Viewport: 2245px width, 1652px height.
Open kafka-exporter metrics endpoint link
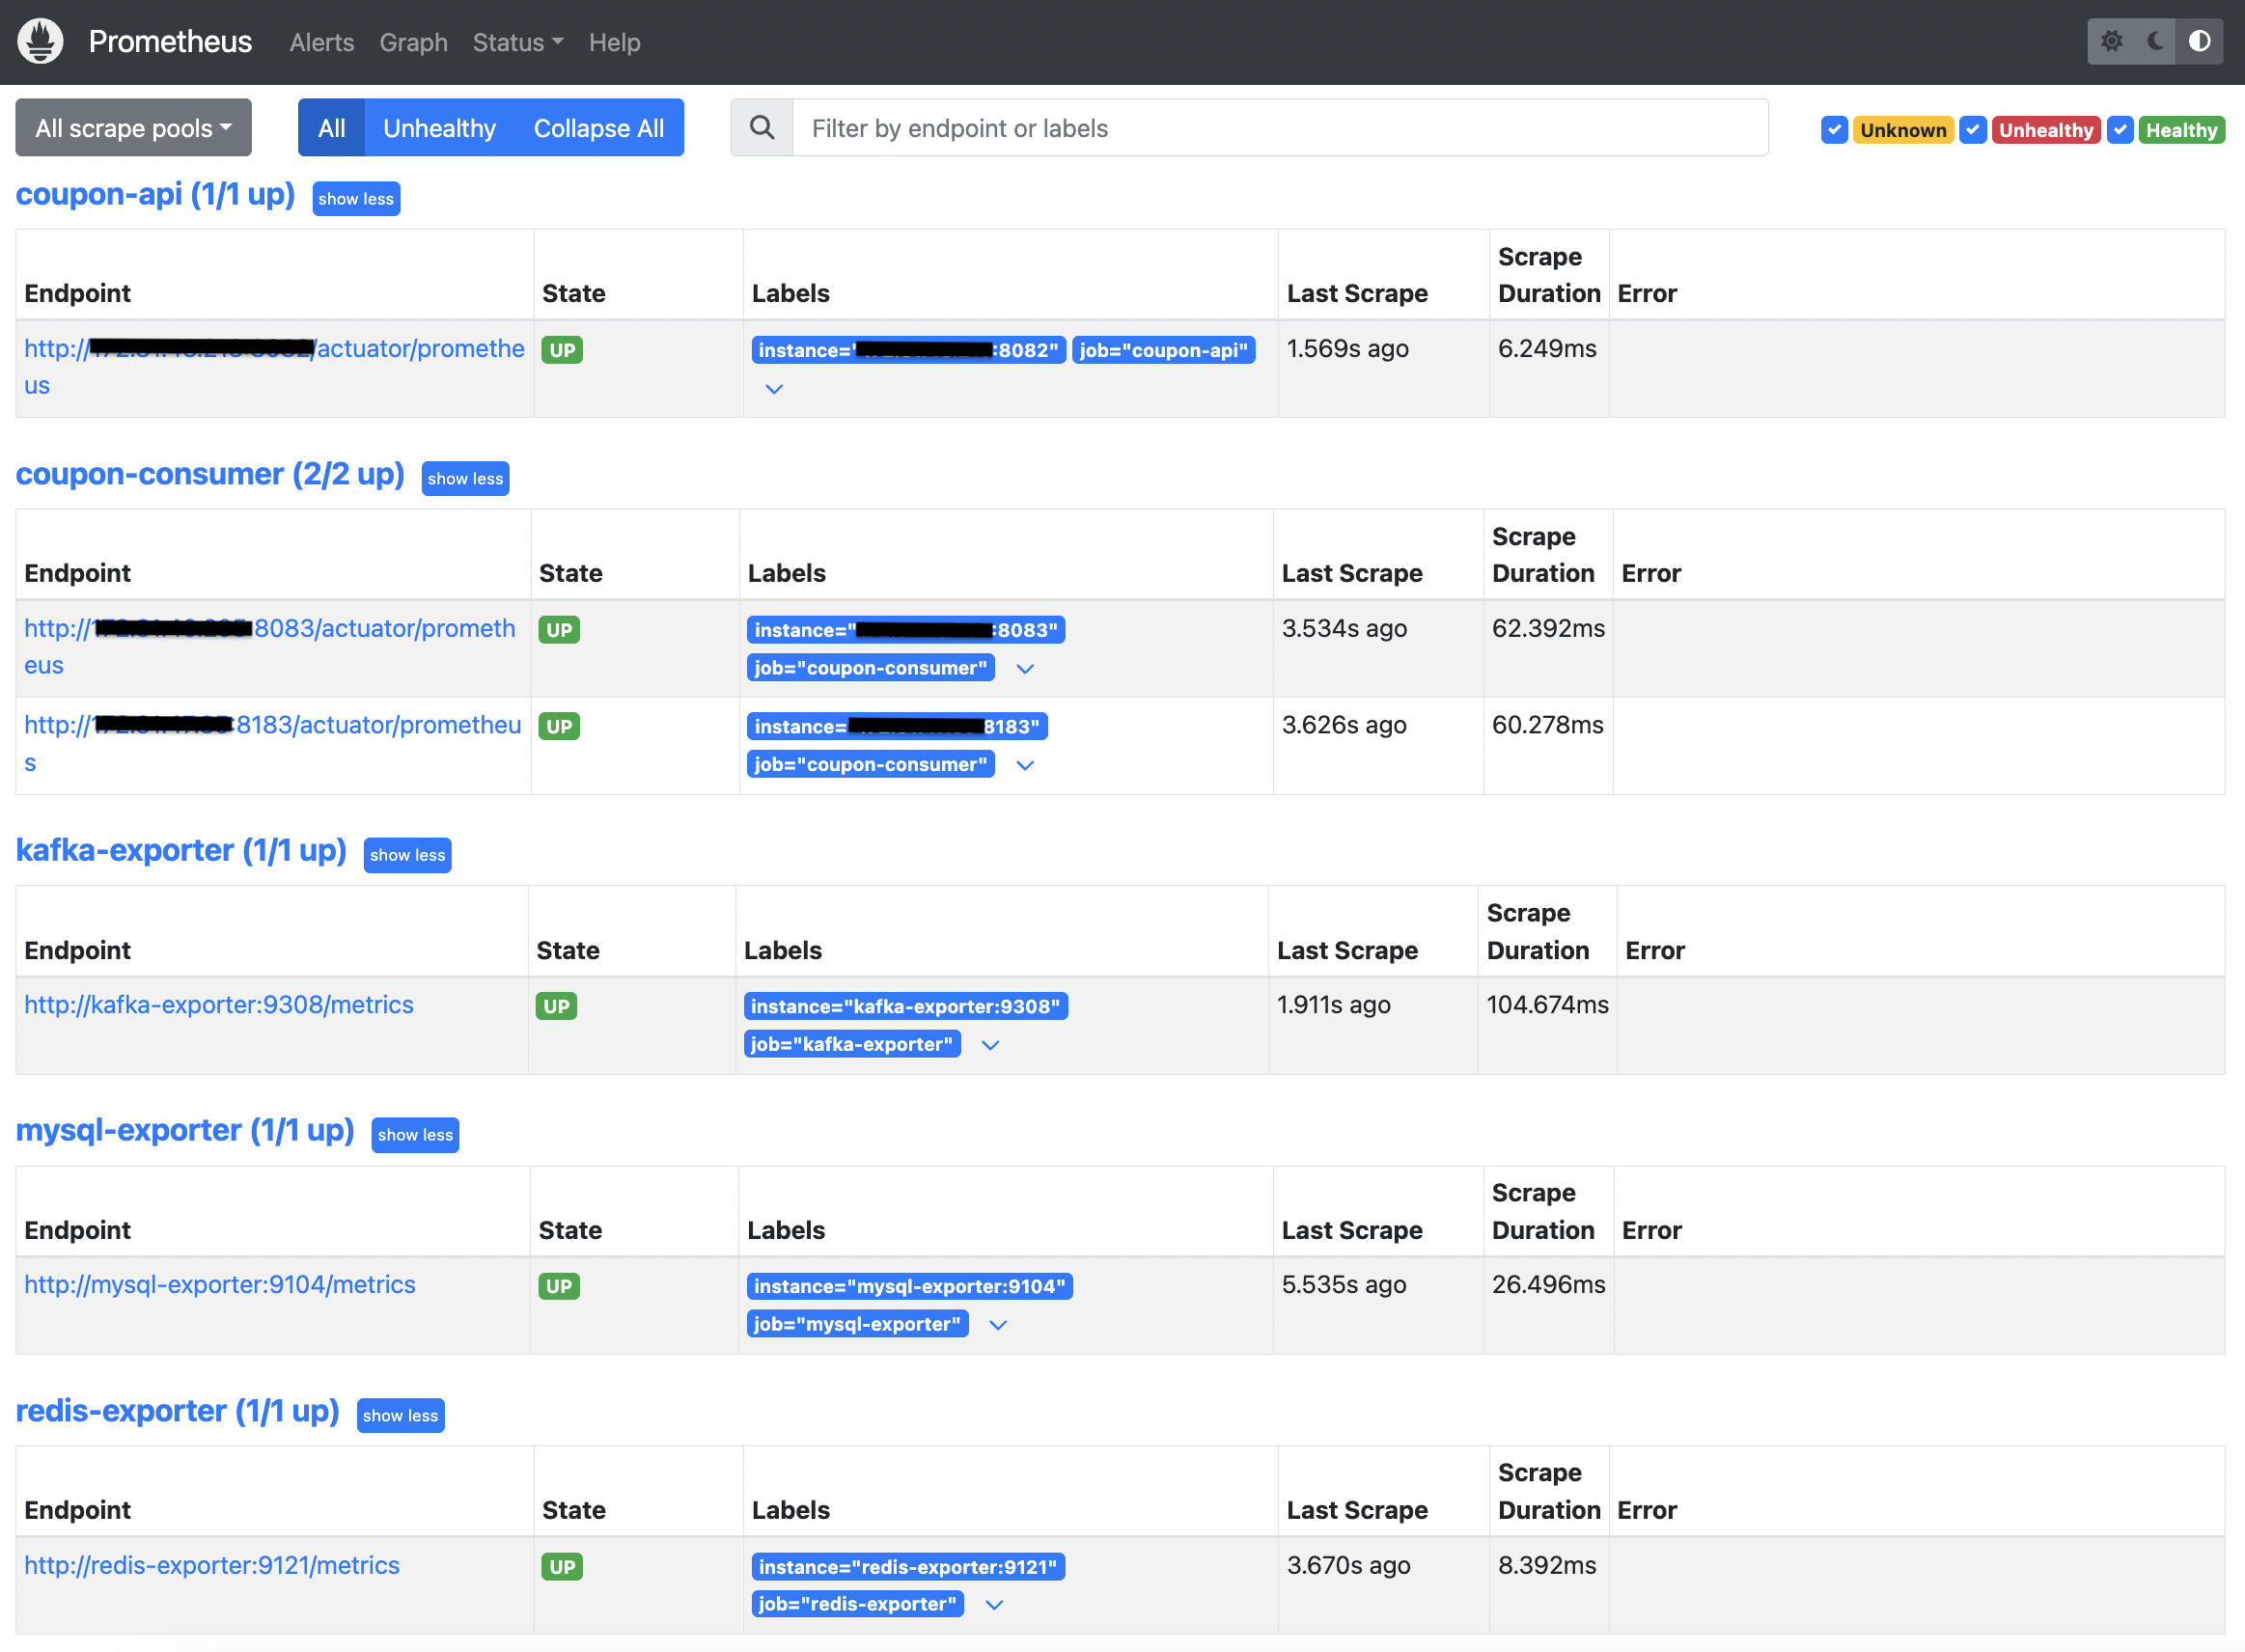coord(218,1005)
